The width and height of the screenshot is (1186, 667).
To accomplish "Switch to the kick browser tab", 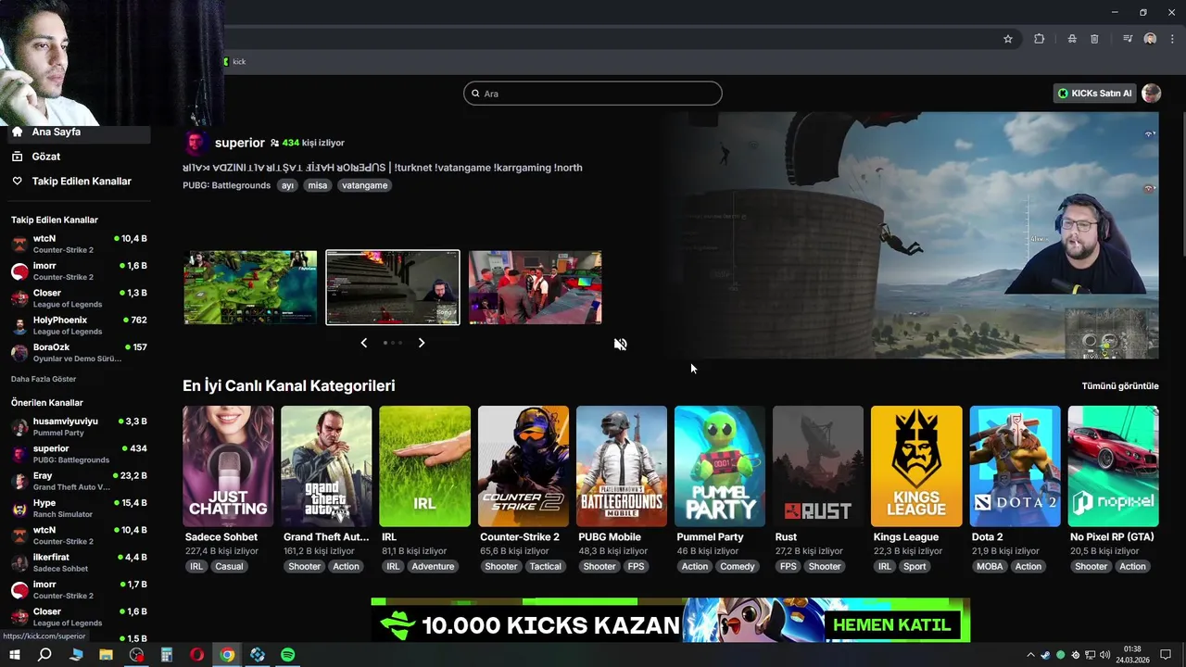I will pos(234,62).
